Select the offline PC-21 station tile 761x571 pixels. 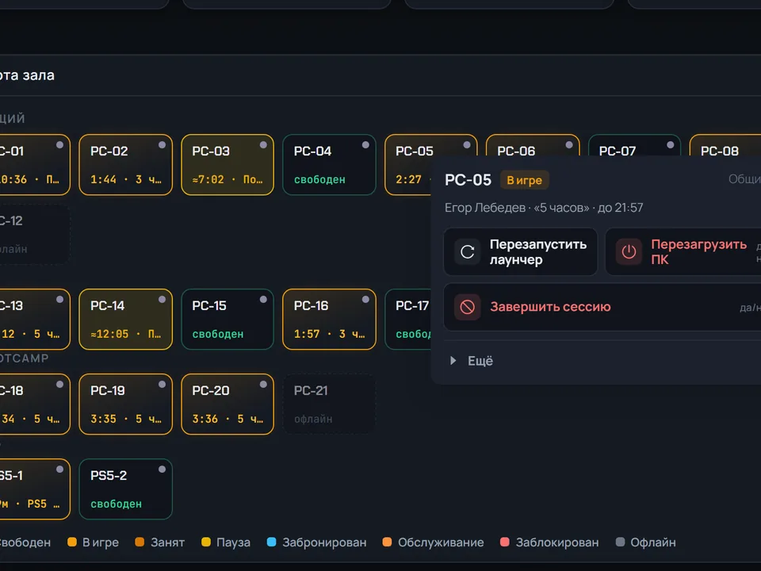pyautogui.click(x=329, y=404)
